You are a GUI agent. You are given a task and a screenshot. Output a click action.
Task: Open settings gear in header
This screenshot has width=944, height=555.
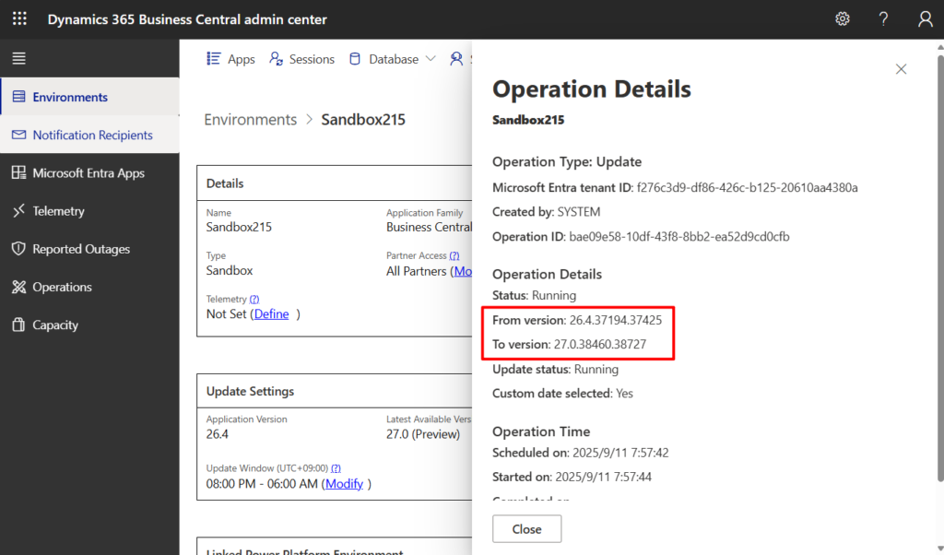[x=842, y=19]
